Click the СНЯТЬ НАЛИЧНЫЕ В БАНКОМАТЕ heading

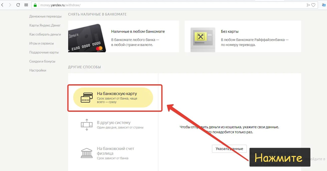[97, 14]
